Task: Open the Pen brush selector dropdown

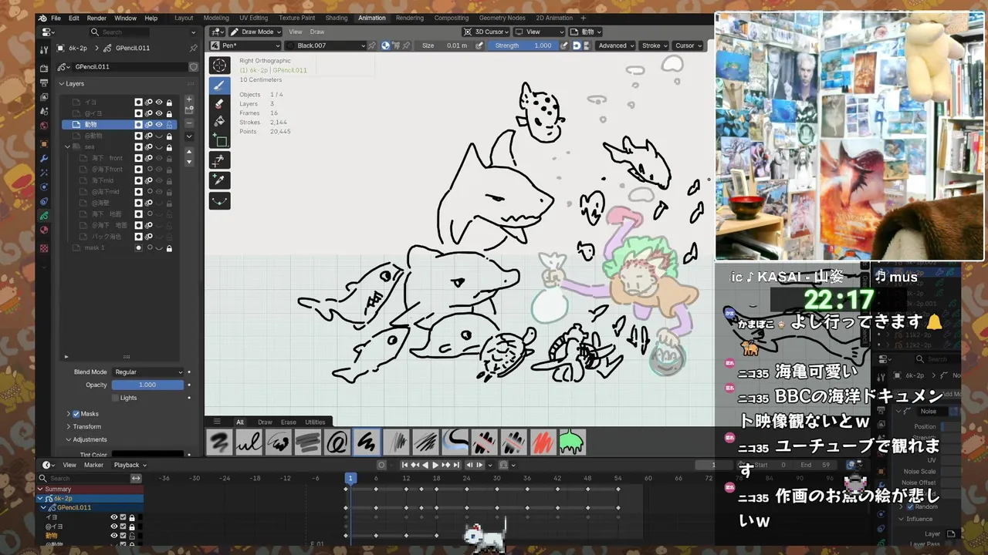Action: click(x=246, y=45)
